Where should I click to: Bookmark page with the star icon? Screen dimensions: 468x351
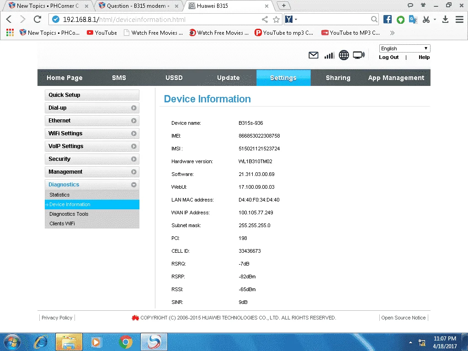click(277, 20)
